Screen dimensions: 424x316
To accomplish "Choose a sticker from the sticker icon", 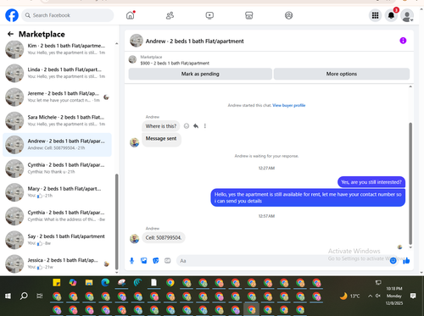I will [x=156, y=261].
